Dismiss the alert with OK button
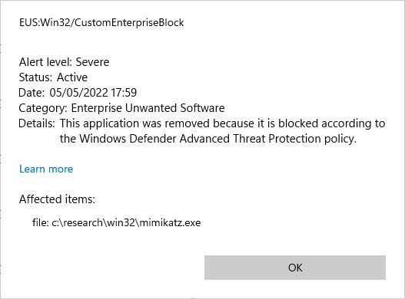The width and height of the screenshot is (405, 299). tap(295, 268)
